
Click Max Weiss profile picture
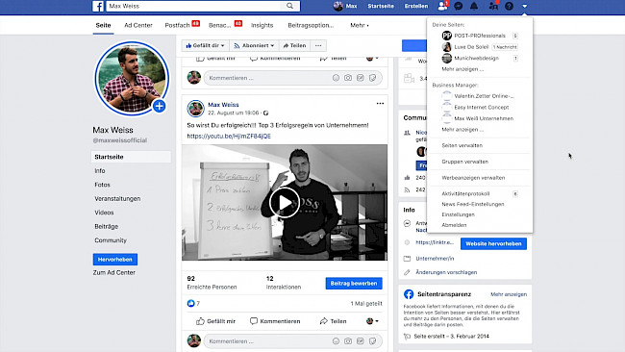click(132, 78)
